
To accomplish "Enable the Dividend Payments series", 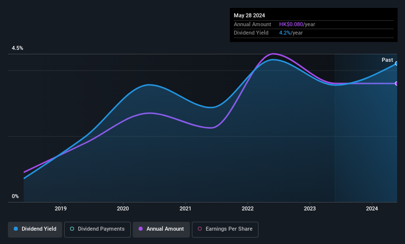I will (97, 229).
